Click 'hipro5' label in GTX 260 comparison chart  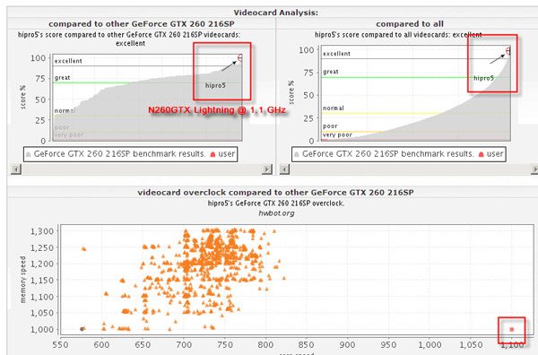[x=215, y=85]
